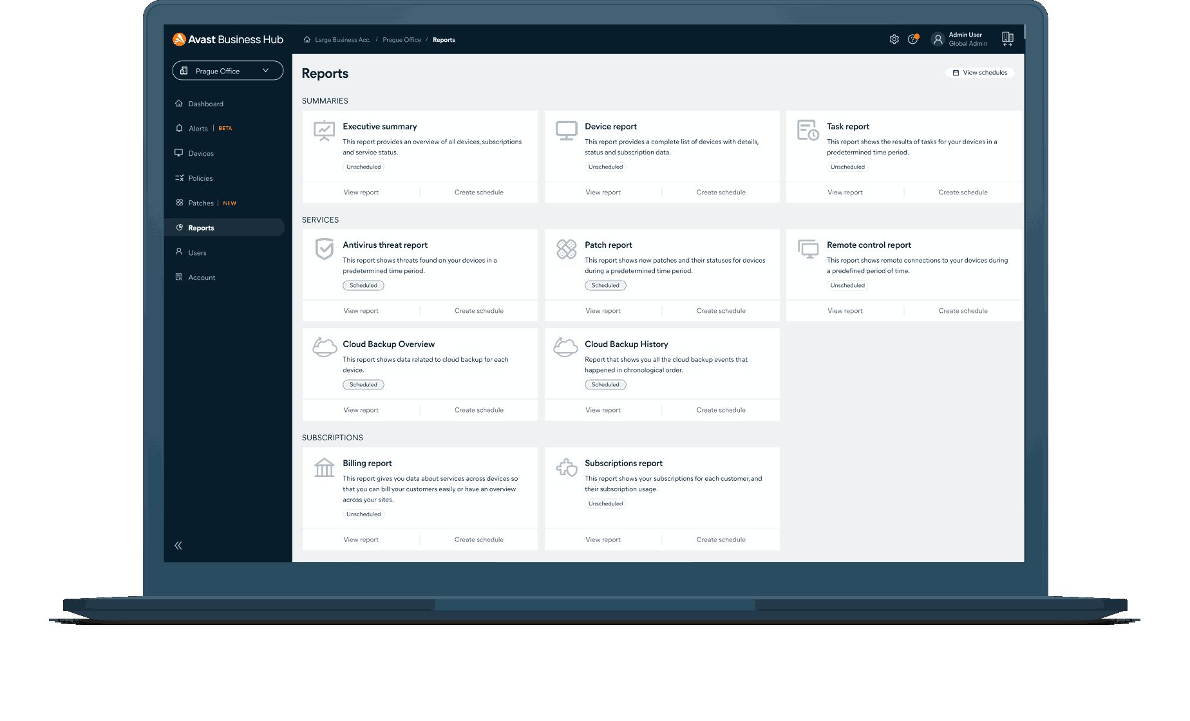View report for Executive summary
Screen dimensions: 1190x721
[x=361, y=192]
